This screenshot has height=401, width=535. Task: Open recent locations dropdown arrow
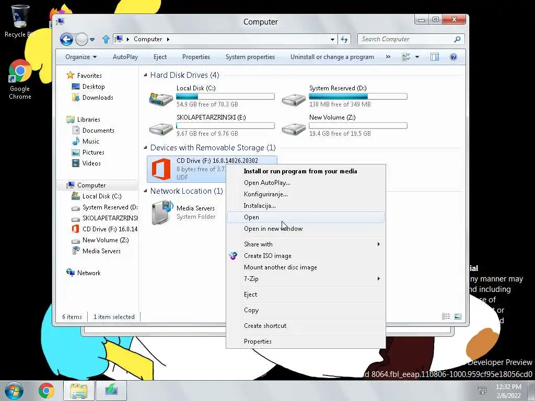pyautogui.click(x=92, y=40)
